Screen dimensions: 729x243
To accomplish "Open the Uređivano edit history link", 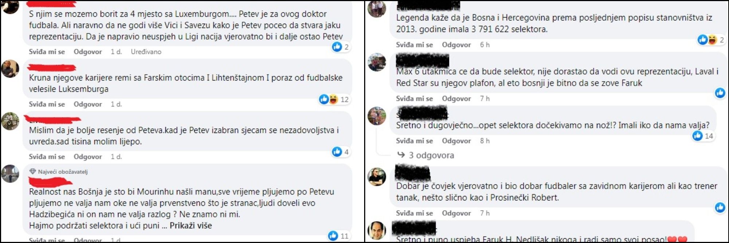I will tap(146, 52).
